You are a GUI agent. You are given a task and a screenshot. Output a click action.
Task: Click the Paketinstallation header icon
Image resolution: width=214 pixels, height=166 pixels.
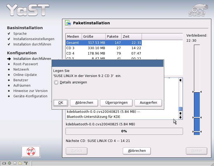[x=68, y=23]
